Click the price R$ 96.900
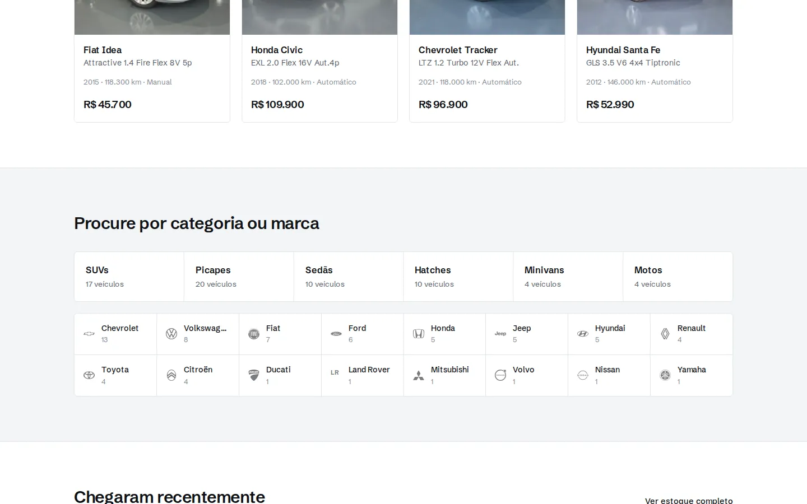807x504 pixels. pos(443,105)
